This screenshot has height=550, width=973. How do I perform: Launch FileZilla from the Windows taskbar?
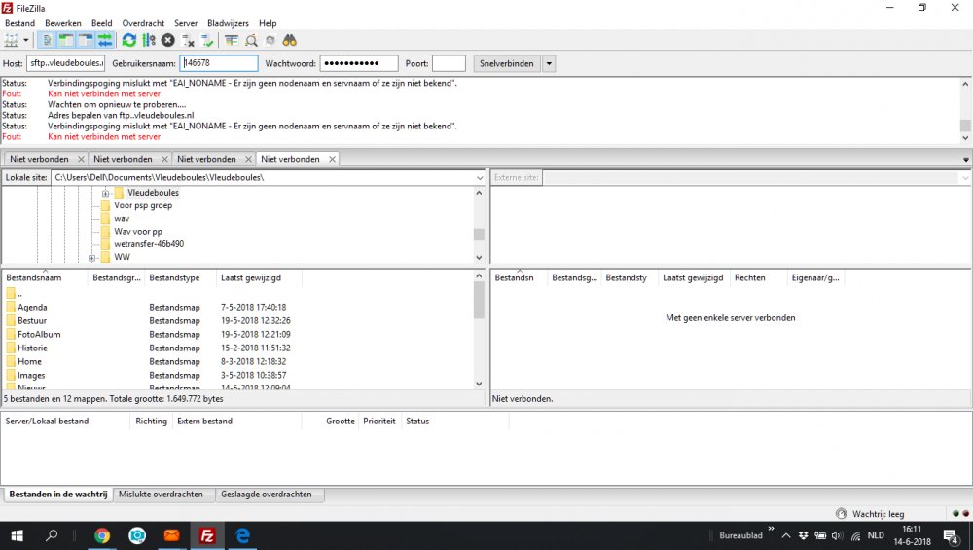tap(206, 535)
